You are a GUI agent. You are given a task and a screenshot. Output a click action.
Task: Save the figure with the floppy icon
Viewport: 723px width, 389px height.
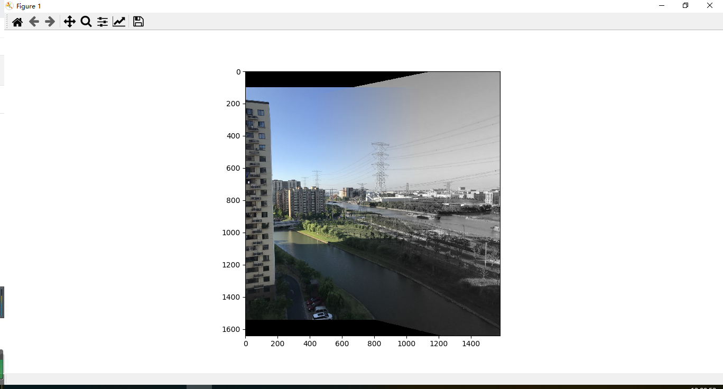(x=138, y=22)
